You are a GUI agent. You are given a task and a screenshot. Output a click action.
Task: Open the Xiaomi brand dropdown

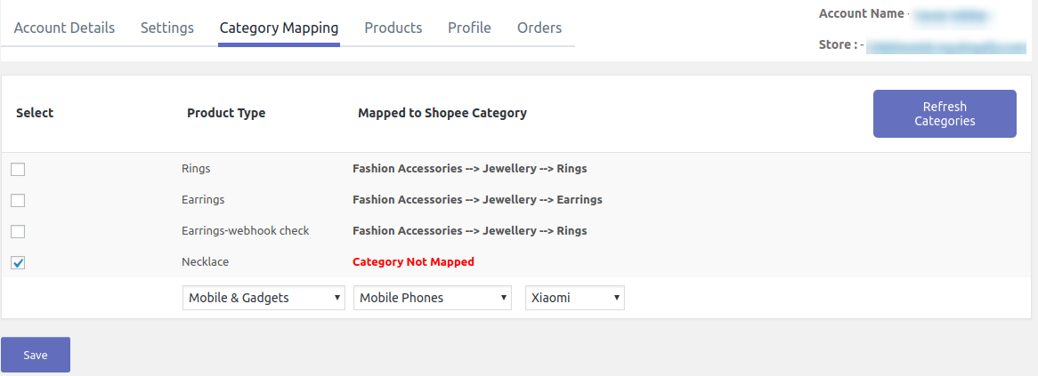click(x=575, y=298)
